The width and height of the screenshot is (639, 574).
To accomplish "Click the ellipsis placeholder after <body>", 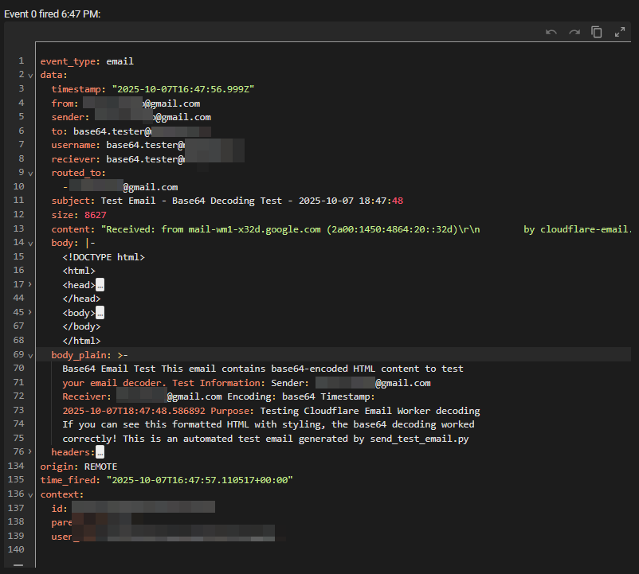I will point(100,313).
